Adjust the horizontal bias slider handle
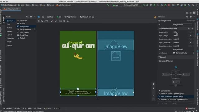This screenshot has width=199, height=112. pos(176,85)
